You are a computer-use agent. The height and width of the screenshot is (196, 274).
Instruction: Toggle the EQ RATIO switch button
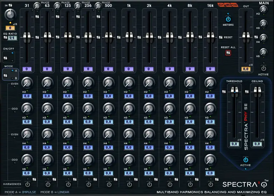5,37
